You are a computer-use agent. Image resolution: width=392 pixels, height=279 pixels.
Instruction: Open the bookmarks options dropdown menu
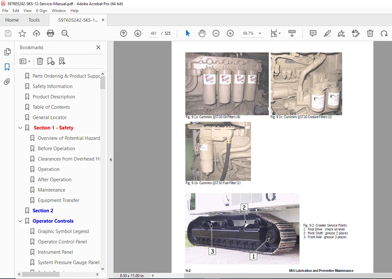click(25, 61)
